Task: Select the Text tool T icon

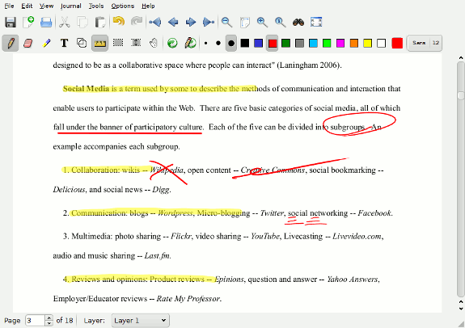Action: [64, 44]
